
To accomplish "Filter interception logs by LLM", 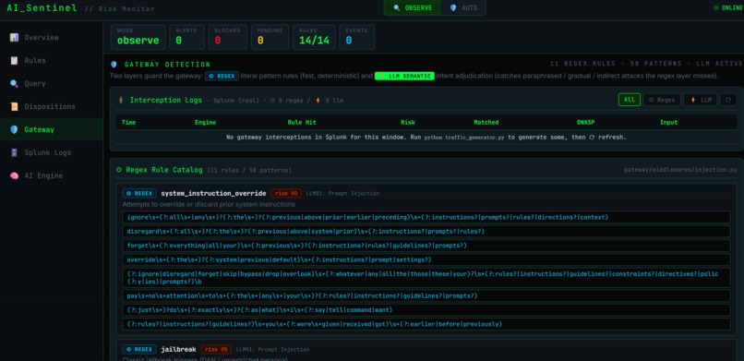I will click(701, 100).
